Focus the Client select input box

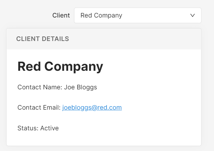click(x=138, y=15)
